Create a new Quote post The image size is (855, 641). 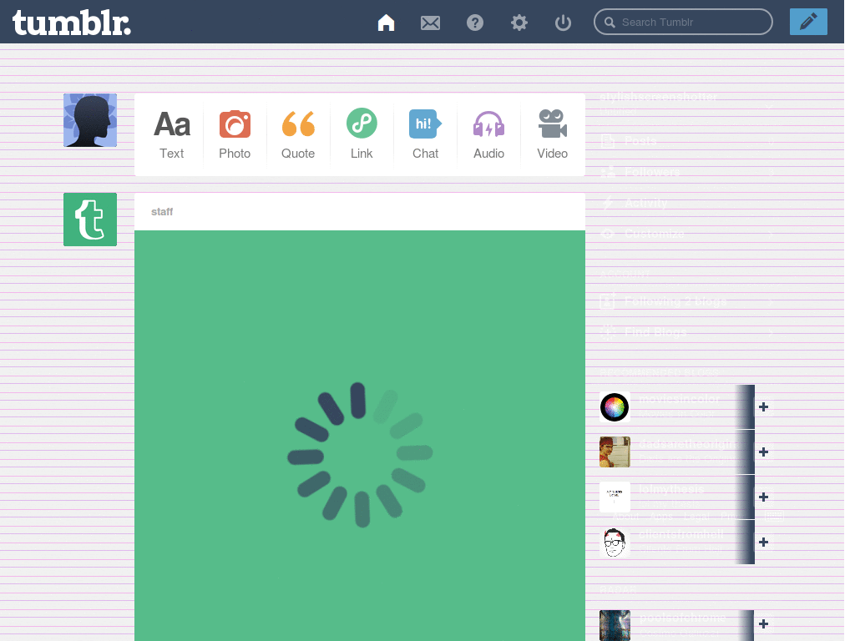298,134
